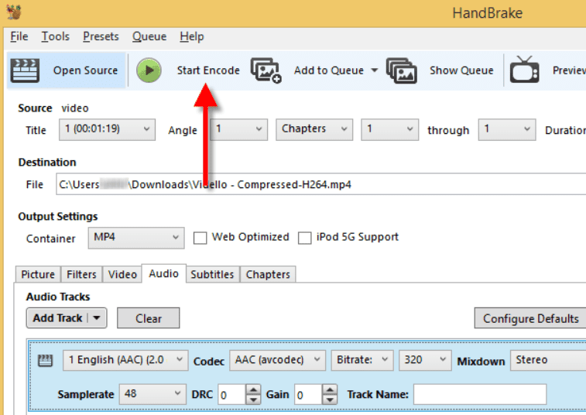586x415 pixels.
Task: Open the Bitrate: mode dropdown
Action: (362, 360)
